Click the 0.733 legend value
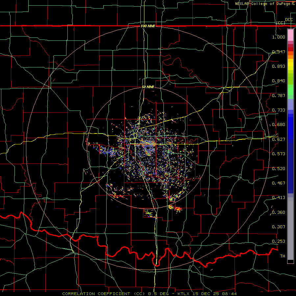This screenshot has height=296, width=296. (279, 110)
